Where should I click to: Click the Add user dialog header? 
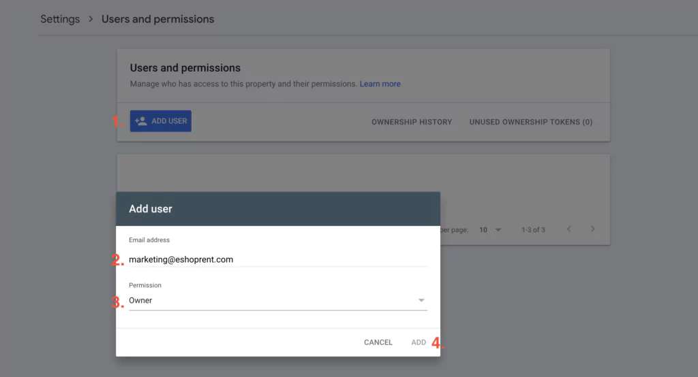(277, 209)
